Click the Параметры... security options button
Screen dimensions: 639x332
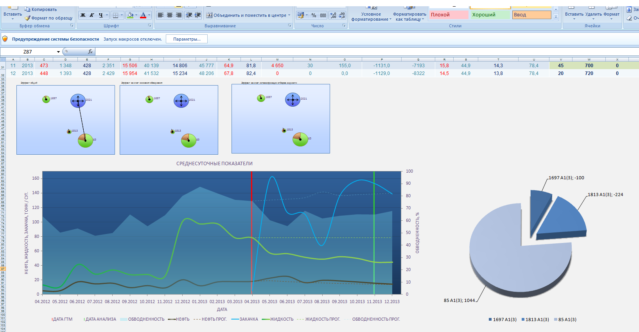(x=187, y=39)
